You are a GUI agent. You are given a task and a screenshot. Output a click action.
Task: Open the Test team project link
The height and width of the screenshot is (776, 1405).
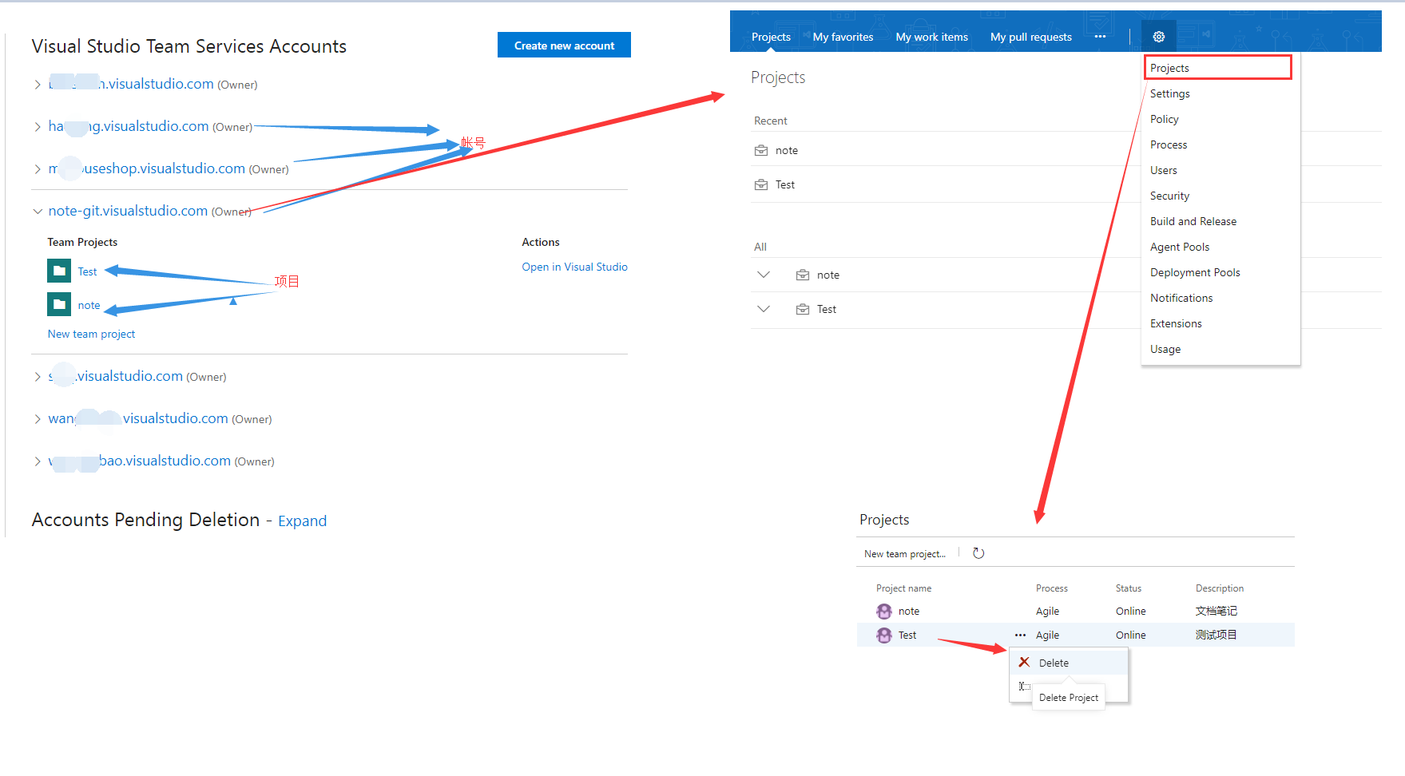click(x=87, y=271)
